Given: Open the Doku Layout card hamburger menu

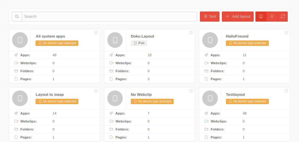Looking at the screenshot, I should (x=191, y=33).
